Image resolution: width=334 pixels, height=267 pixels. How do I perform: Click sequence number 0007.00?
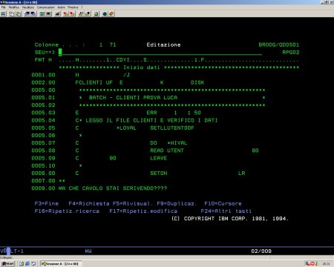pyautogui.click(x=43, y=181)
